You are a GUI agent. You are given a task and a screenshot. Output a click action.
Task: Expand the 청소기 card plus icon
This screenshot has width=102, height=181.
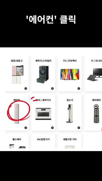coord(79,128)
